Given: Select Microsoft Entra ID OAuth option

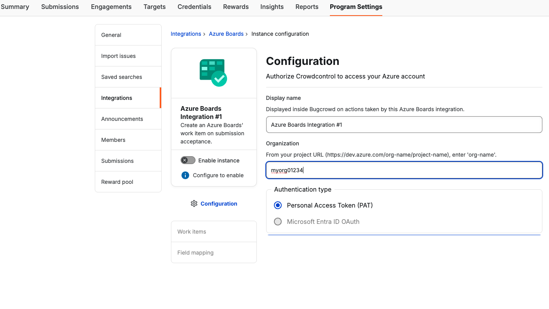Looking at the screenshot, I should [x=278, y=222].
